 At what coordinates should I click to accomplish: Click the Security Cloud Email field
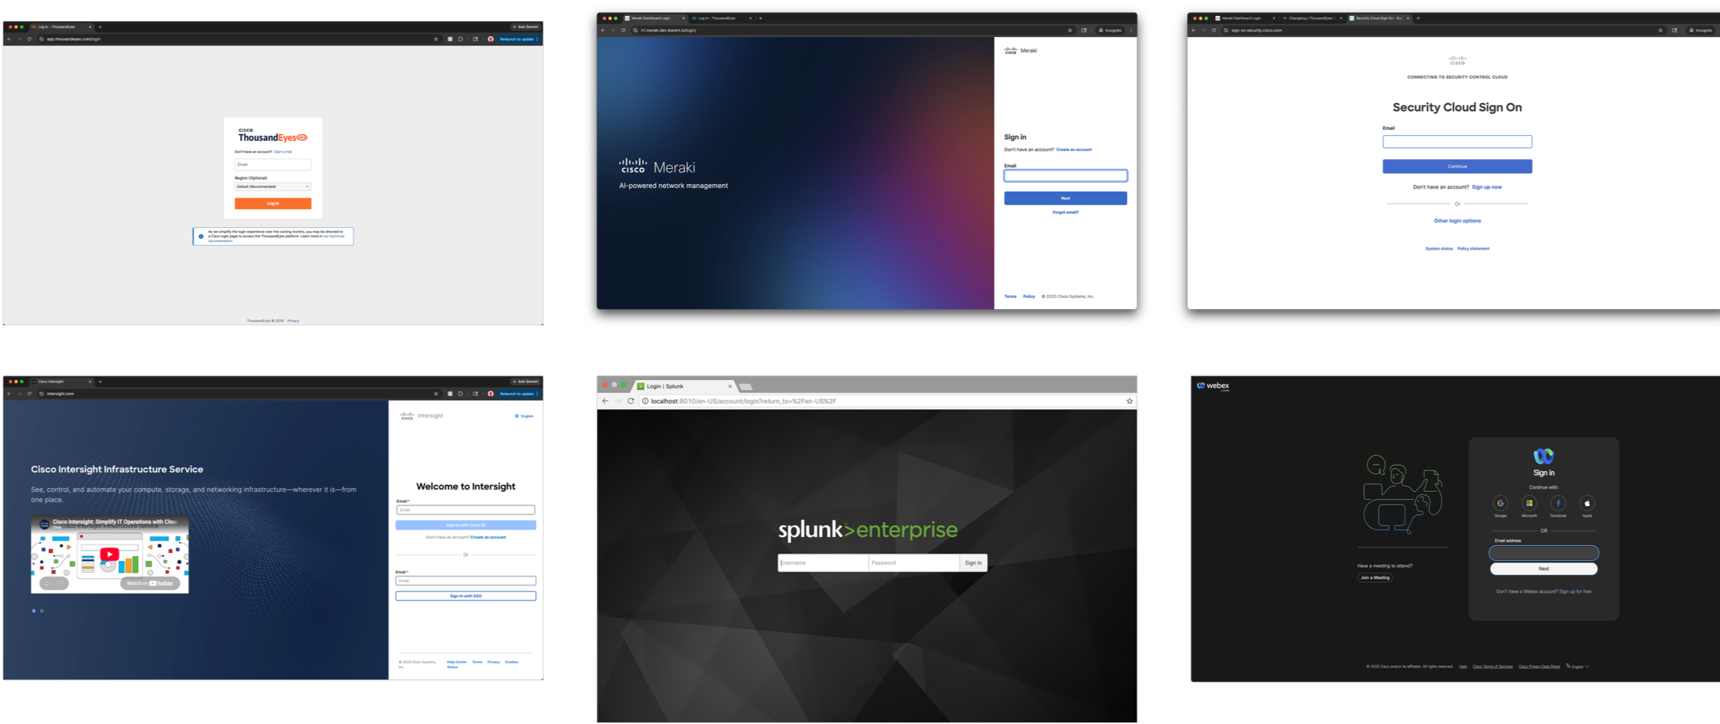click(1457, 141)
